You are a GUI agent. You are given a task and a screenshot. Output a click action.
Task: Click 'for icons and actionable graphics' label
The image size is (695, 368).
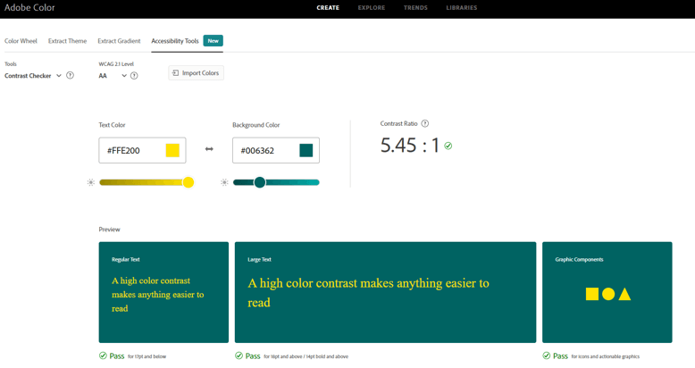606,356
